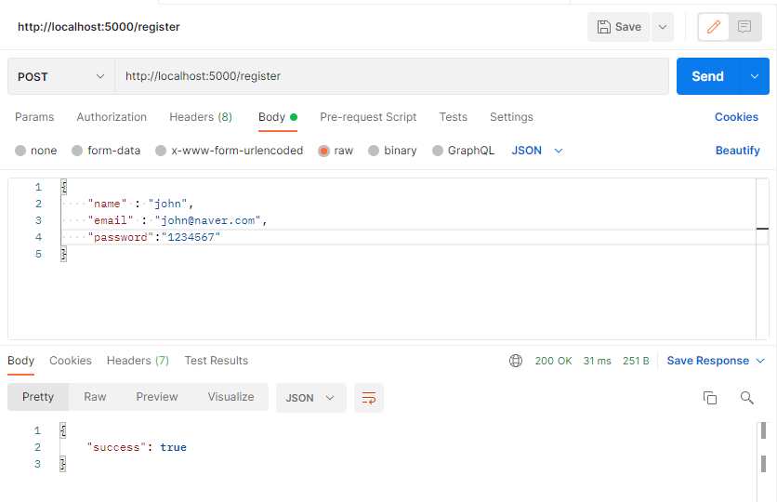777x502 pixels.
Task: Open the Pre-request Script tab
Action: [368, 117]
